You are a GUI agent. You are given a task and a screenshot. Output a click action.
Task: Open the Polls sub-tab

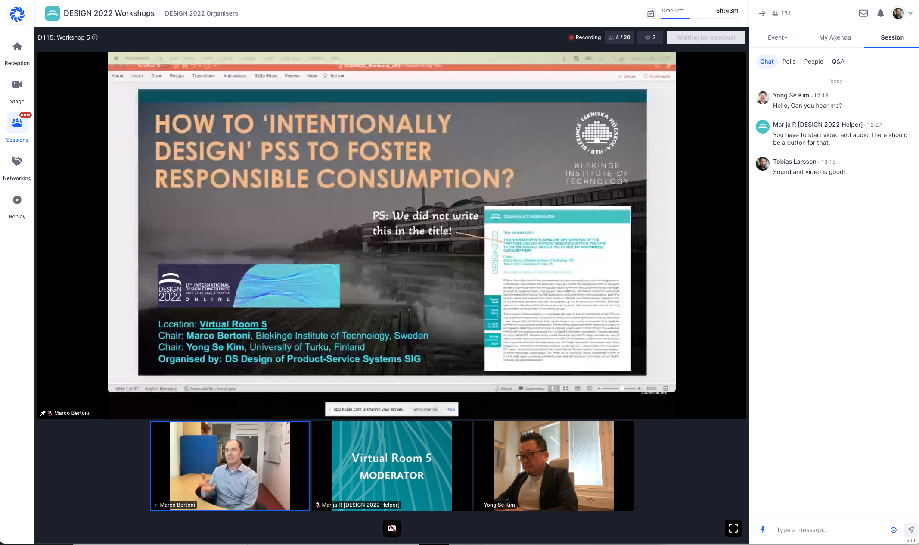[789, 62]
